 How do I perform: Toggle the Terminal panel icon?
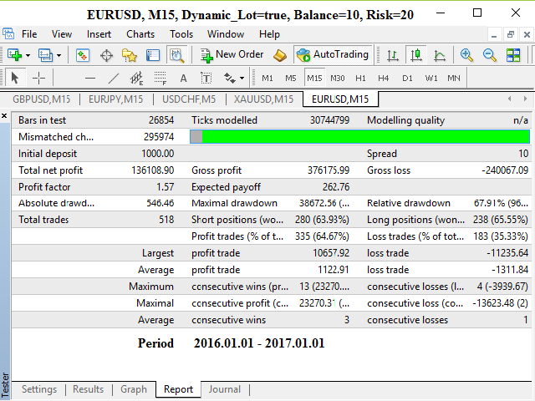click(x=152, y=55)
